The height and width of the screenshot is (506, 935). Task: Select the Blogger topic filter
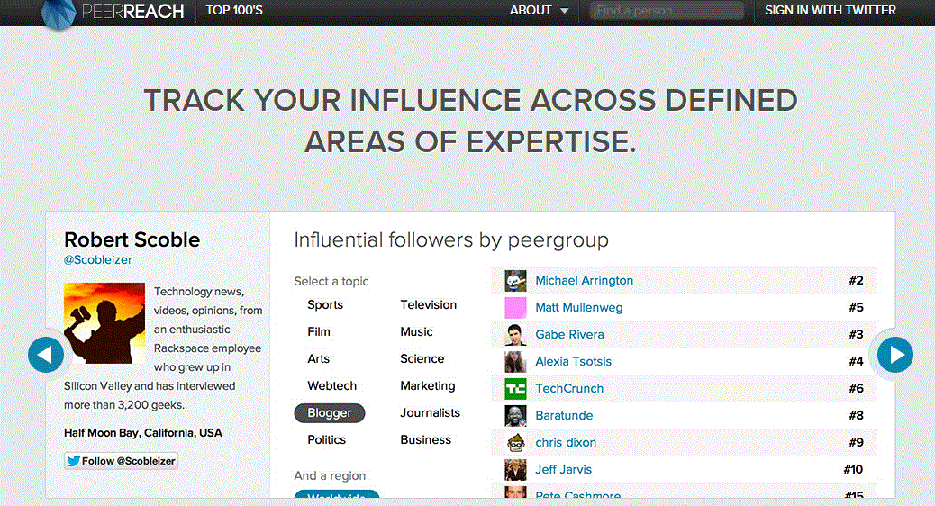coord(329,413)
